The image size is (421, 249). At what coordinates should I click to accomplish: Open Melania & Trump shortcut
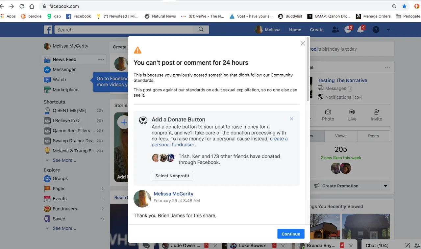74,151
